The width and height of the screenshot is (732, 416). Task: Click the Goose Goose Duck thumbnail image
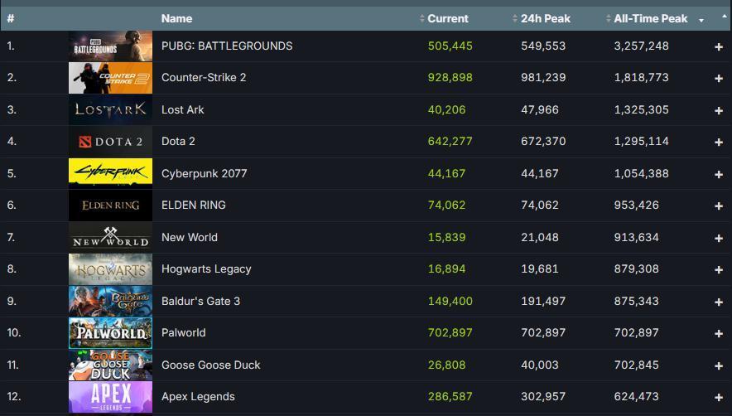pyautogui.click(x=110, y=365)
